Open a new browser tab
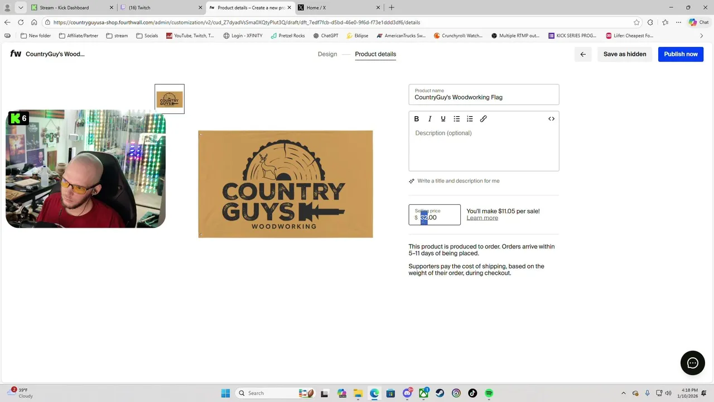 click(x=392, y=7)
